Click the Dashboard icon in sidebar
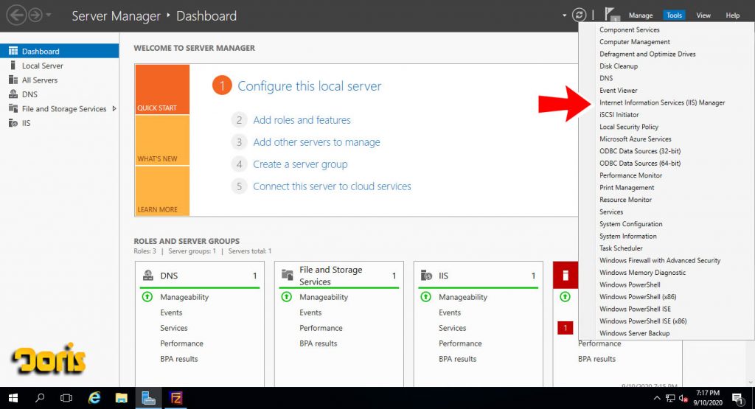 tap(13, 51)
